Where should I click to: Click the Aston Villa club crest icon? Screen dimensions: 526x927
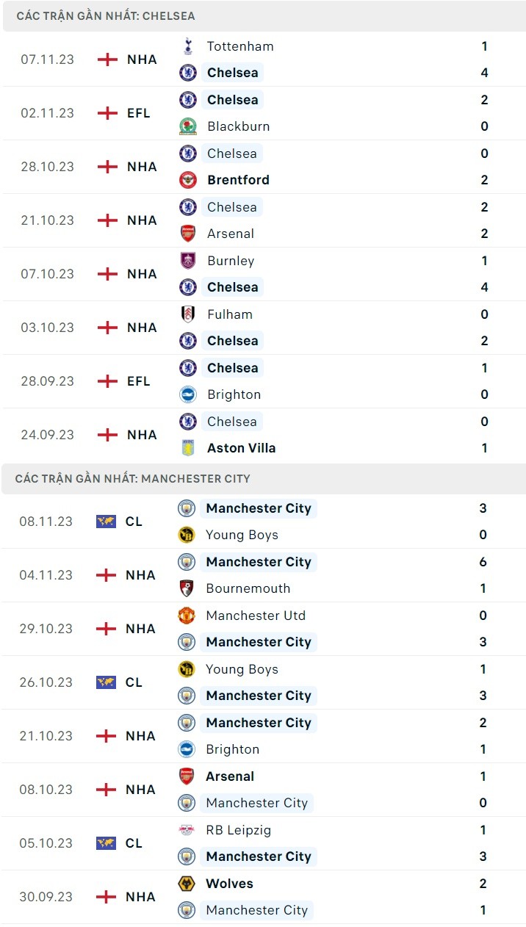click(188, 448)
